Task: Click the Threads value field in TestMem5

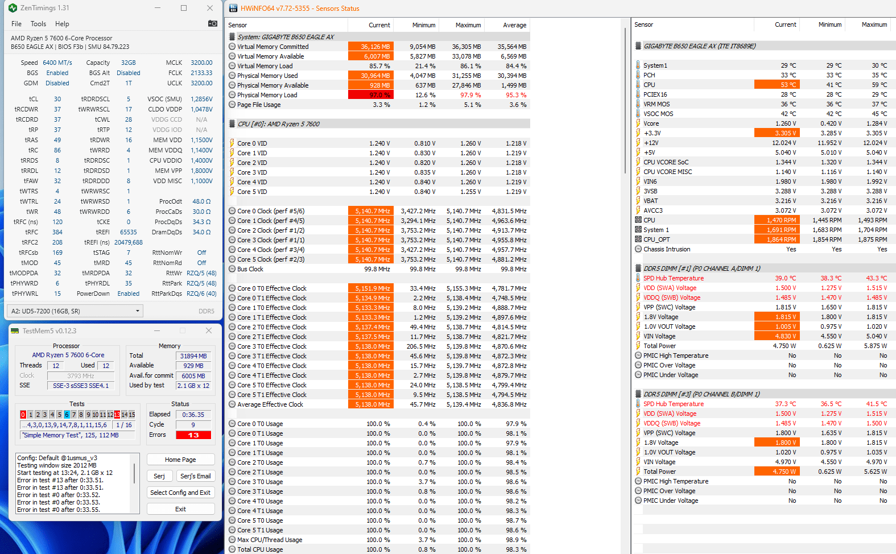Action: click(56, 366)
